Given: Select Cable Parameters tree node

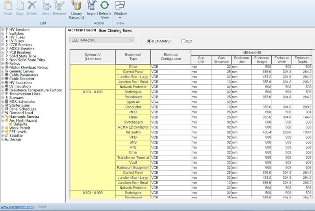Looking at the screenshot, I should (x=24, y=75).
